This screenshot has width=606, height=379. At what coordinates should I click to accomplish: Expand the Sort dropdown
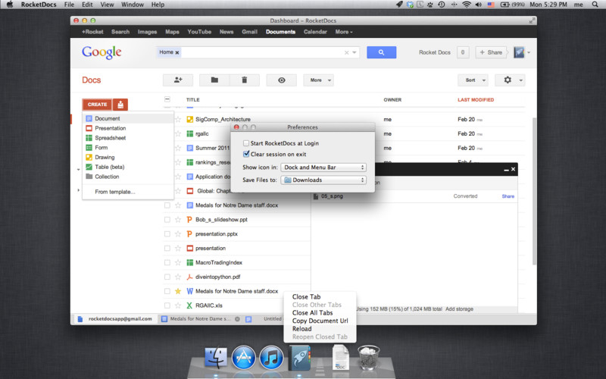point(472,80)
